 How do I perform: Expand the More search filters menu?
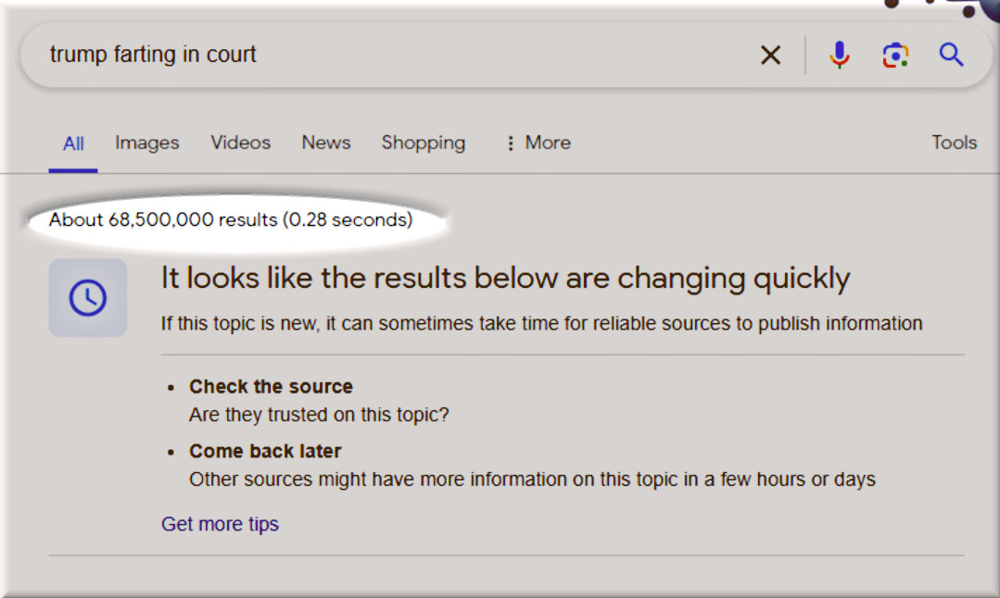coord(538,143)
